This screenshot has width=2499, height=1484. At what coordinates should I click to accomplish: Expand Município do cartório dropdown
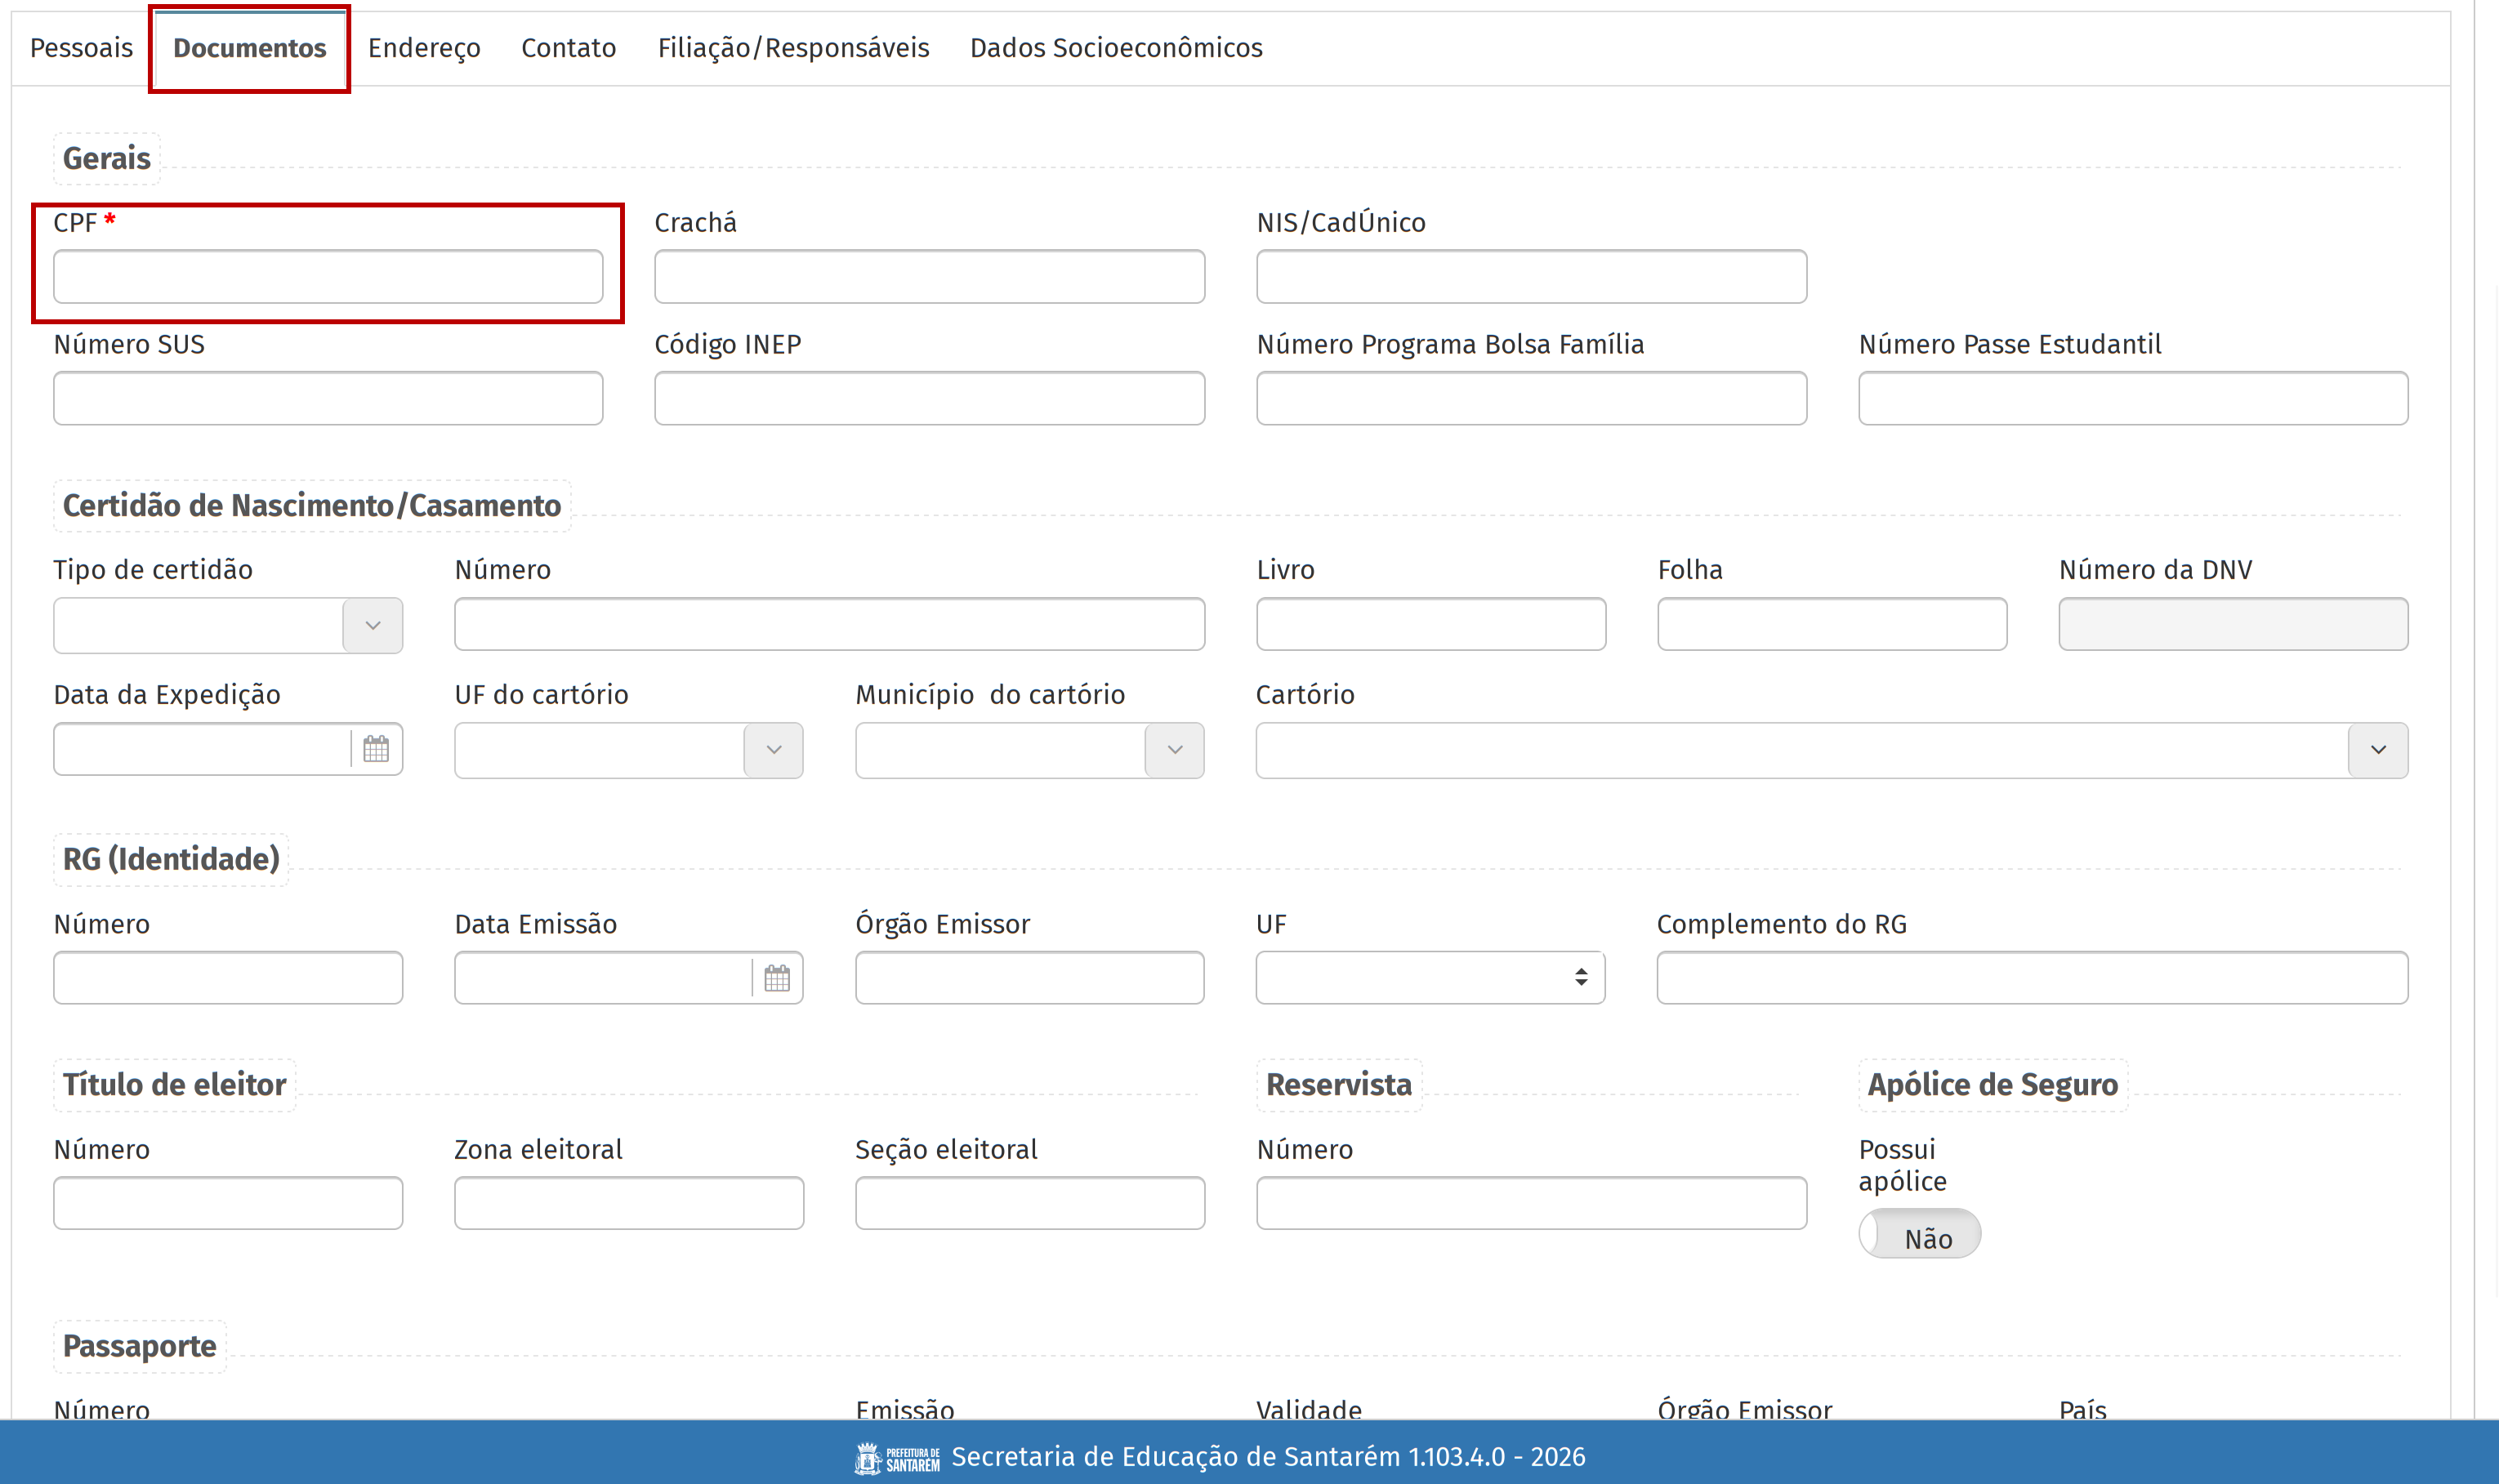click(1174, 750)
